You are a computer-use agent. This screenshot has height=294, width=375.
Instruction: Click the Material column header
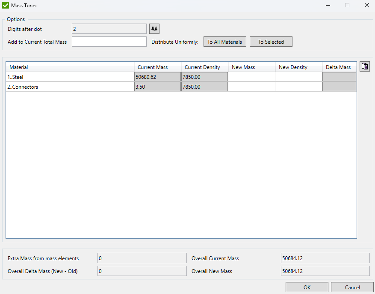tap(70, 67)
